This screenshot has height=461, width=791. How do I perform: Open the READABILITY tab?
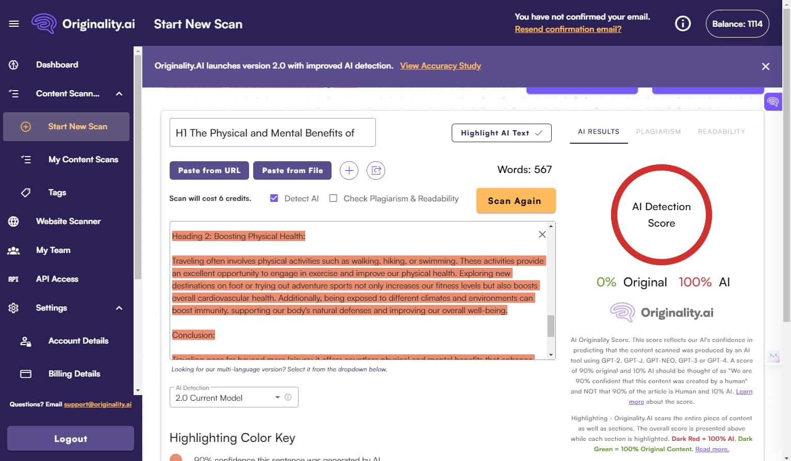click(x=721, y=131)
